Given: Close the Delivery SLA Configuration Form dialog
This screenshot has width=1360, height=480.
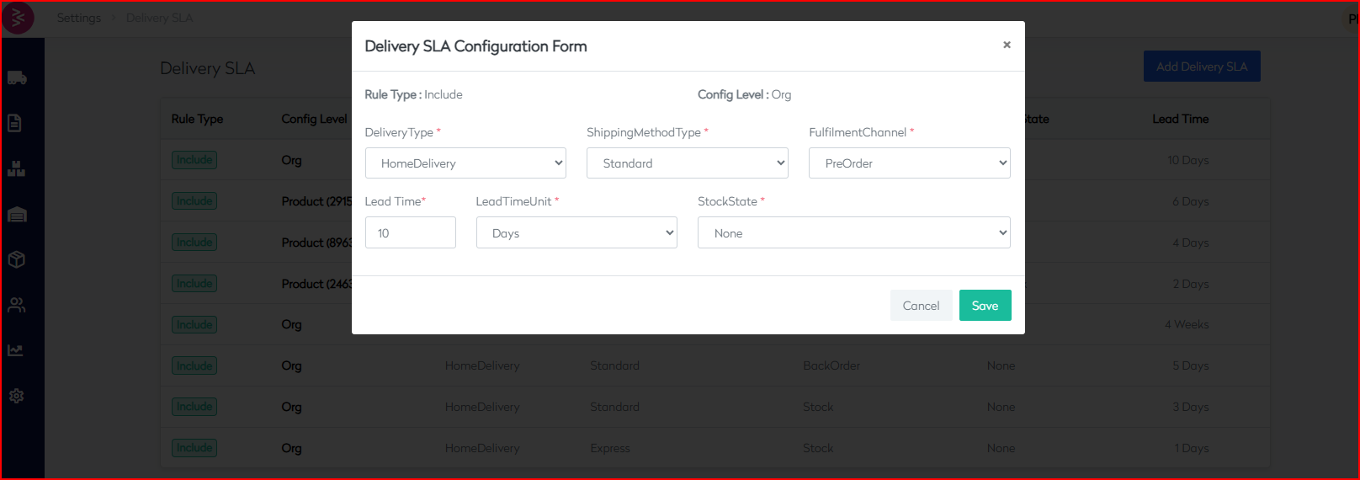Looking at the screenshot, I should pyautogui.click(x=1007, y=45).
